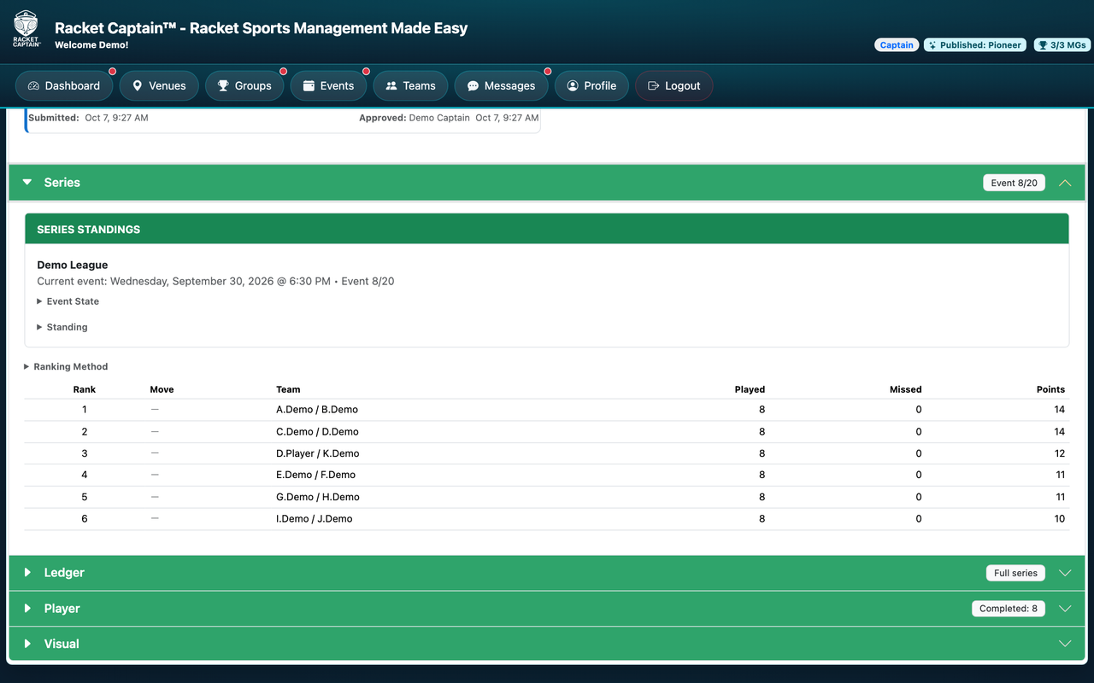The width and height of the screenshot is (1094, 683).
Task: Click the Teams people icon
Action: pos(391,85)
